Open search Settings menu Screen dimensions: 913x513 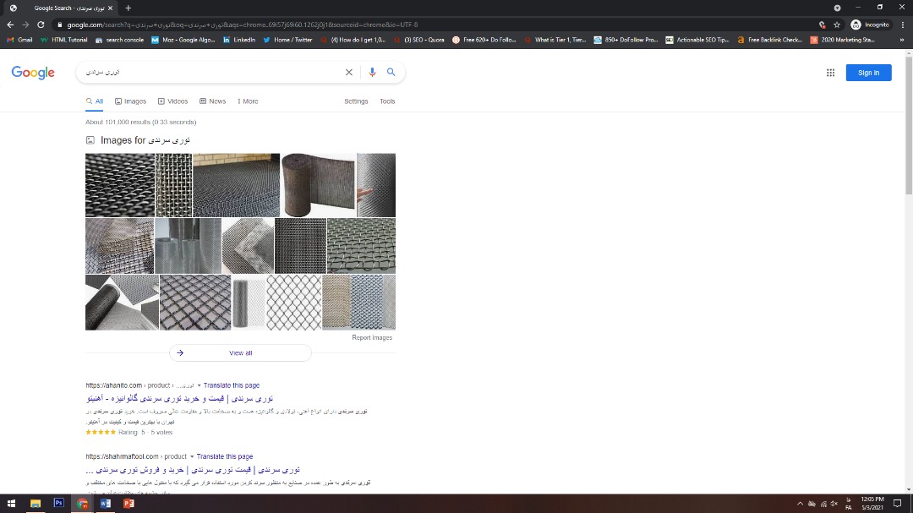356,101
